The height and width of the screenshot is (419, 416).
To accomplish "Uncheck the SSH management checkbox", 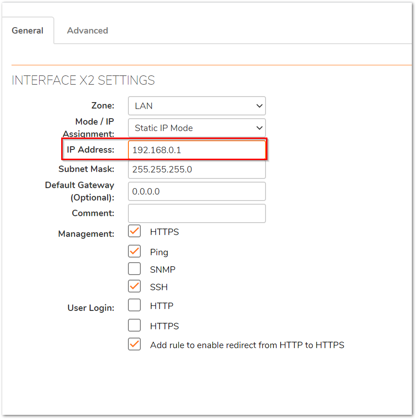I will coord(134,286).
